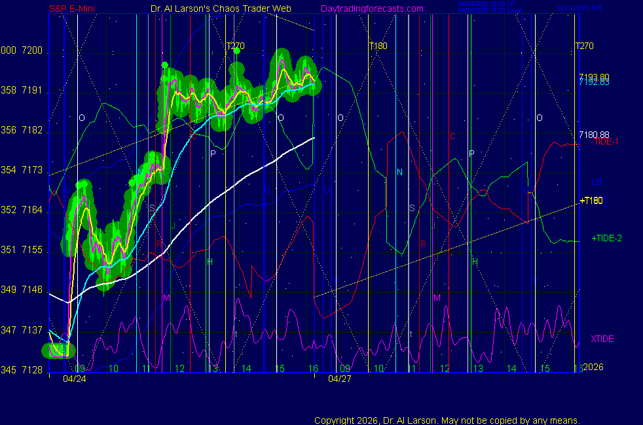Screen dimensions: 643x425
Task: Select the yellow T180 label near the top
Action: tap(377, 46)
